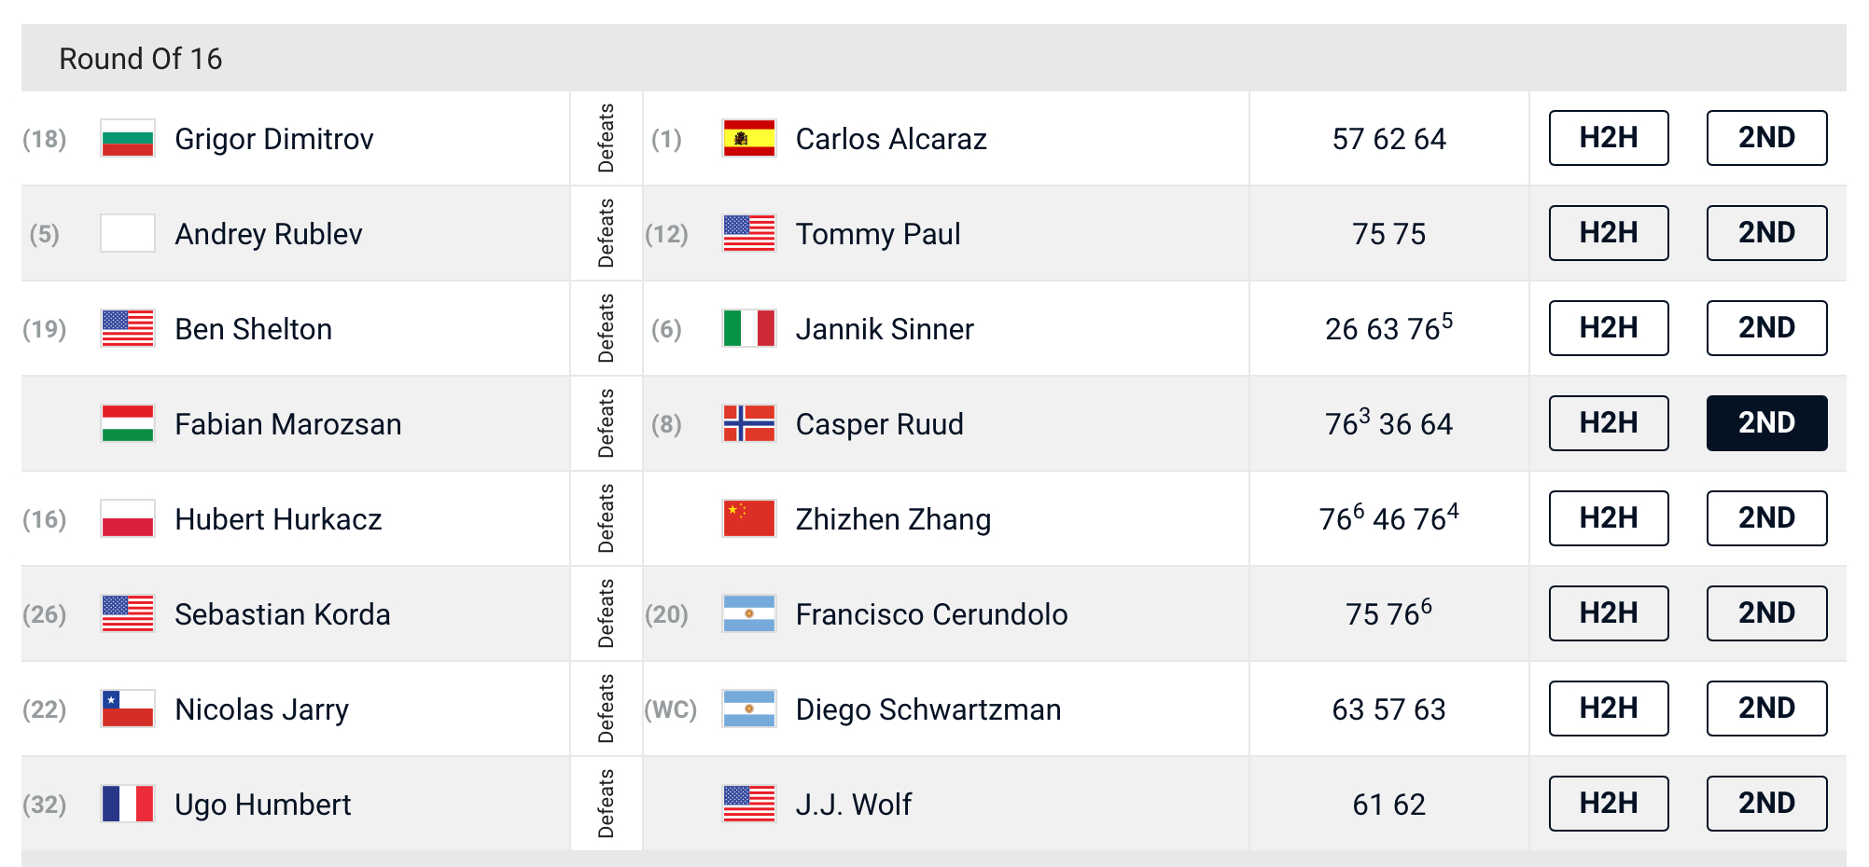Click the Norwegian flag next to Casper Ruud

(749, 424)
